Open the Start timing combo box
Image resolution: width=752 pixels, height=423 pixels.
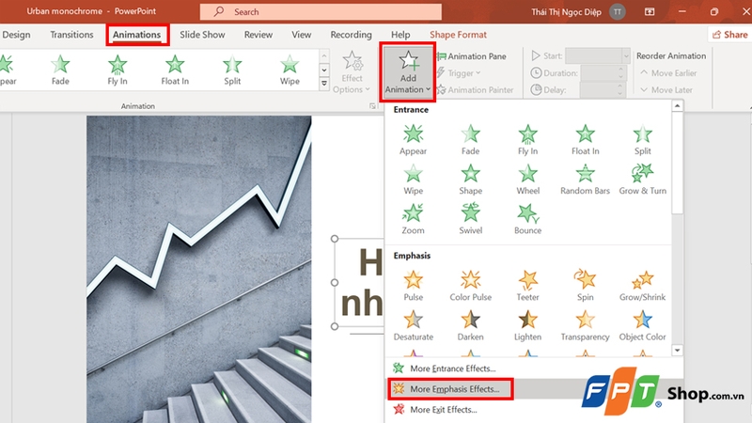(598, 55)
